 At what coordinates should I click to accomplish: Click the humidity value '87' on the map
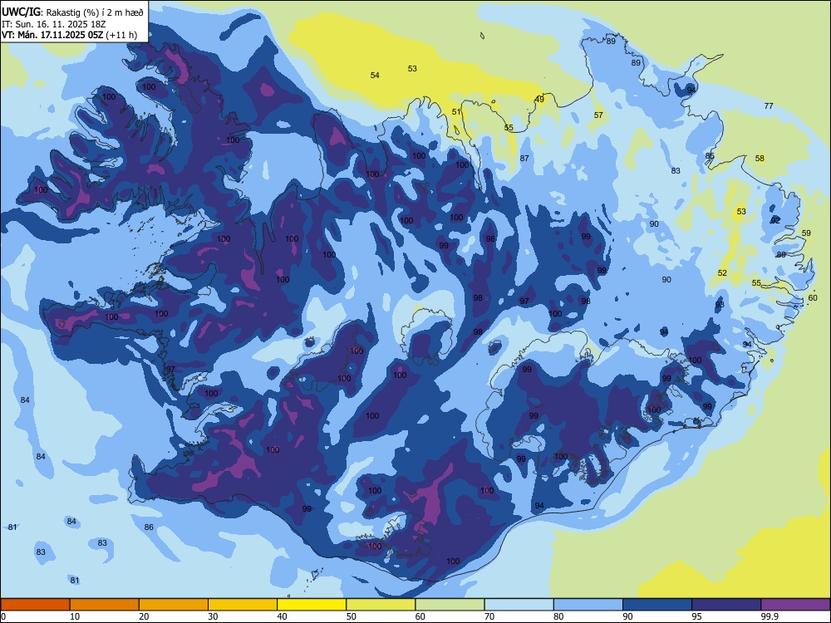(x=524, y=159)
